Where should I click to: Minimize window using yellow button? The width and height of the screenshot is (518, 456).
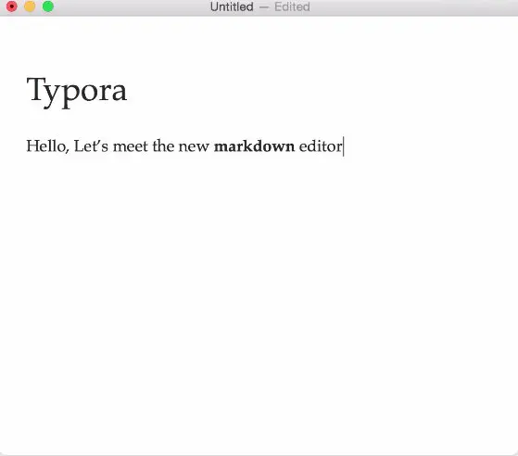(x=30, y=6)
